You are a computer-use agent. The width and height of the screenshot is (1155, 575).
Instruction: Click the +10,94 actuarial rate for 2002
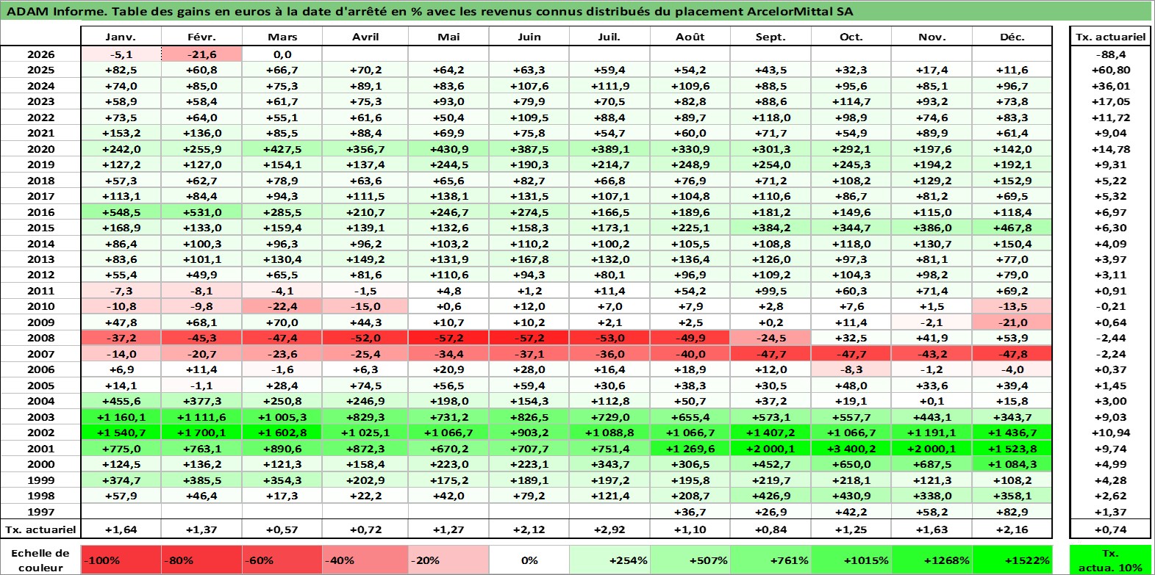point(1110,433)
